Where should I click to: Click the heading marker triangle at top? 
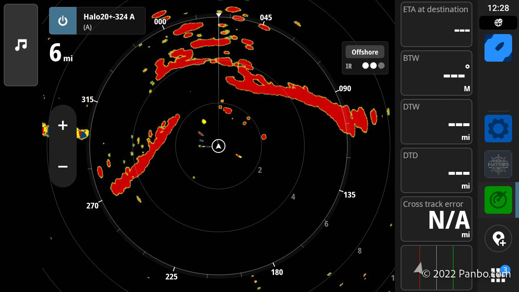point(219,15)
